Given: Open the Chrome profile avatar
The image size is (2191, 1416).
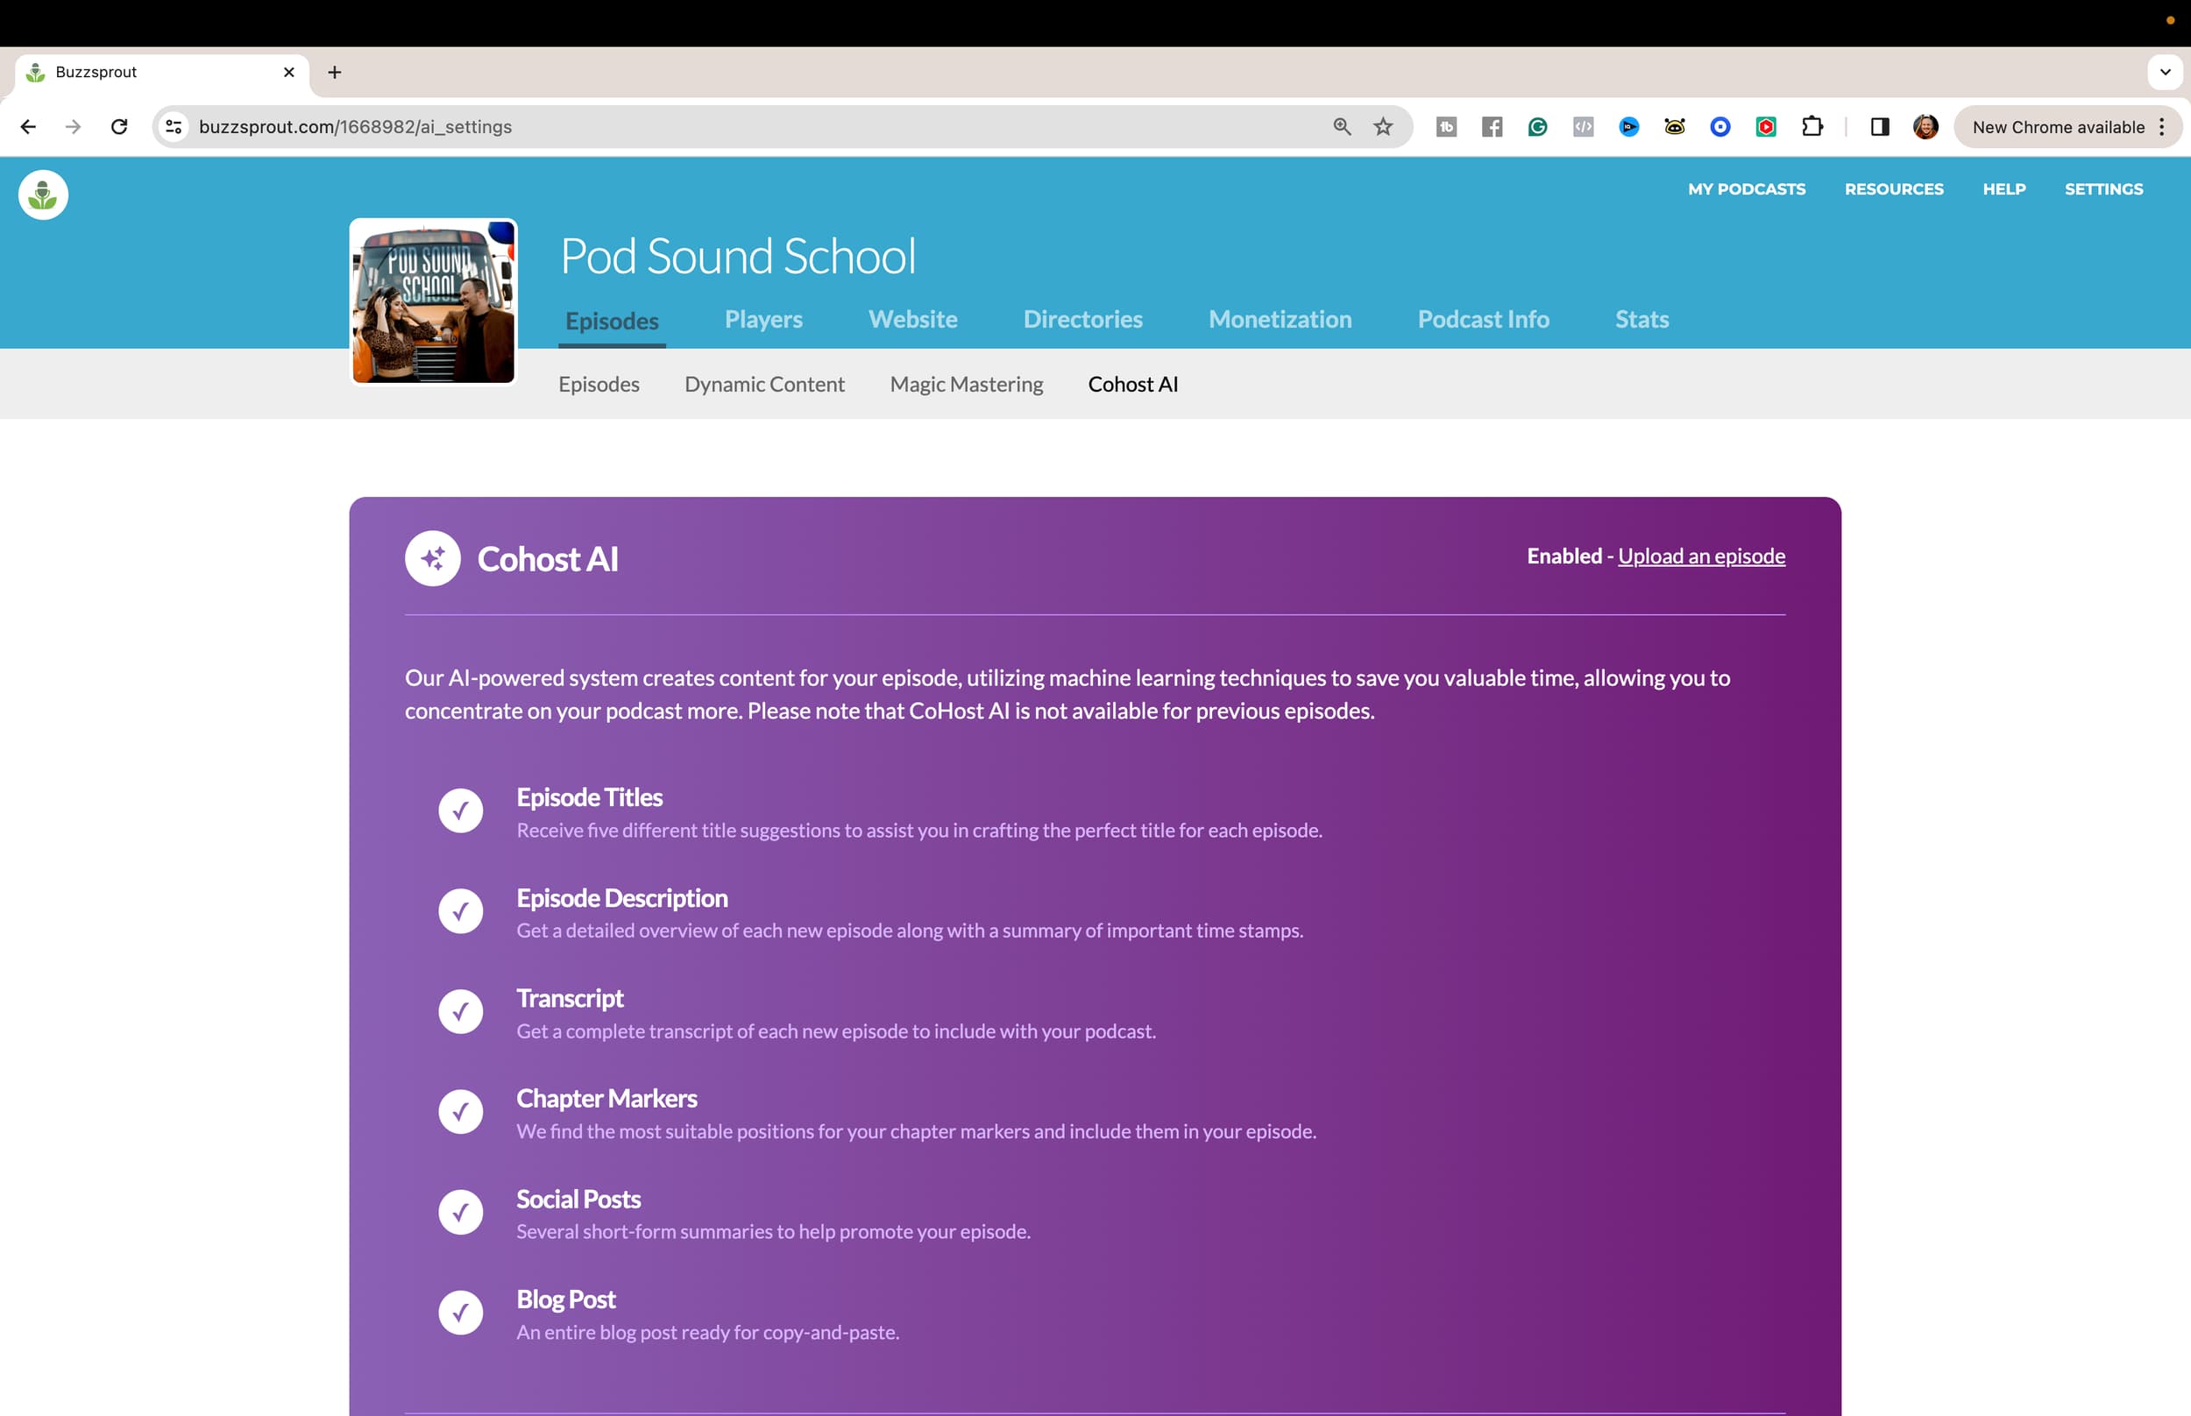Looking at the screenshot, I should (x=1926, y=127).
